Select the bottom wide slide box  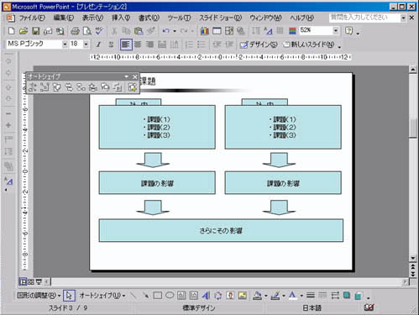point(221,230)
